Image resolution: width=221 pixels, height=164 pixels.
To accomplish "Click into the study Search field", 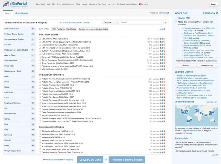I will [142, 22].
